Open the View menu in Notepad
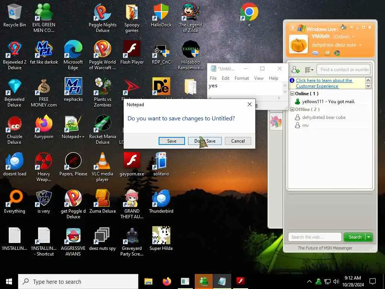The height and width of the screenshot is (289, 385). coord(259,78)
